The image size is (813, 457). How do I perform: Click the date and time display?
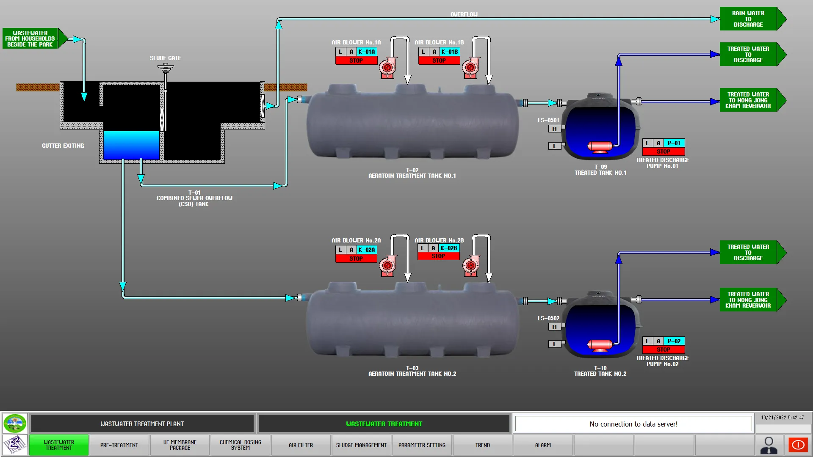coord(783,418)
